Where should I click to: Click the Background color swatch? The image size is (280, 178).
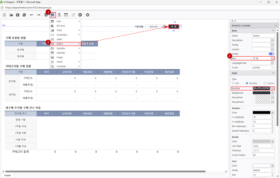pos(261,93)
